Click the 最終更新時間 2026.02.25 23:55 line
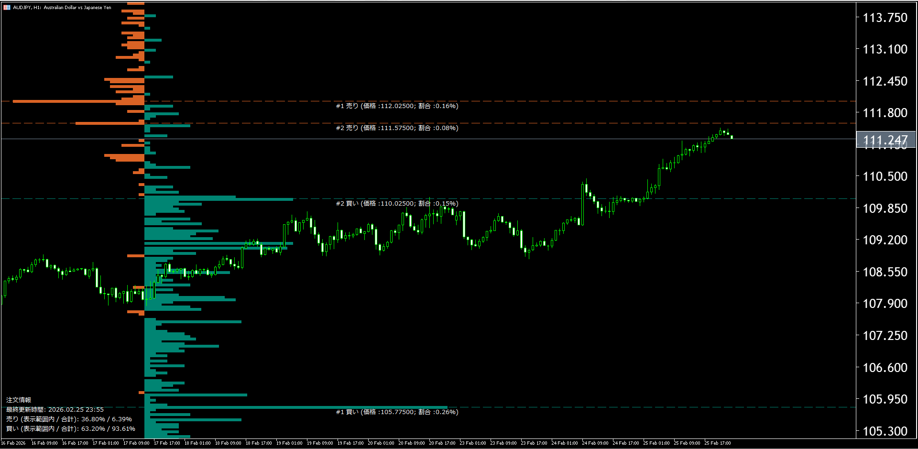918x449 pixels. click(x=55, y=409)
